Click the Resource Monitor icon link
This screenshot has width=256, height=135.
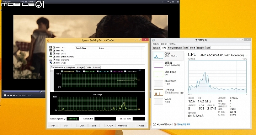click(175, 124)
